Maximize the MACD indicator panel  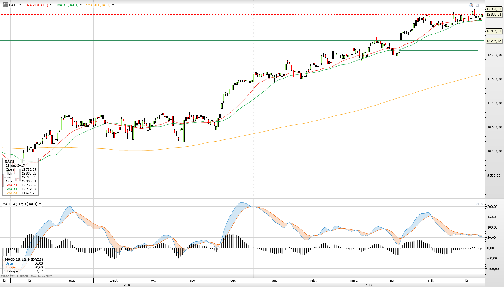click(x=477, y=204)
